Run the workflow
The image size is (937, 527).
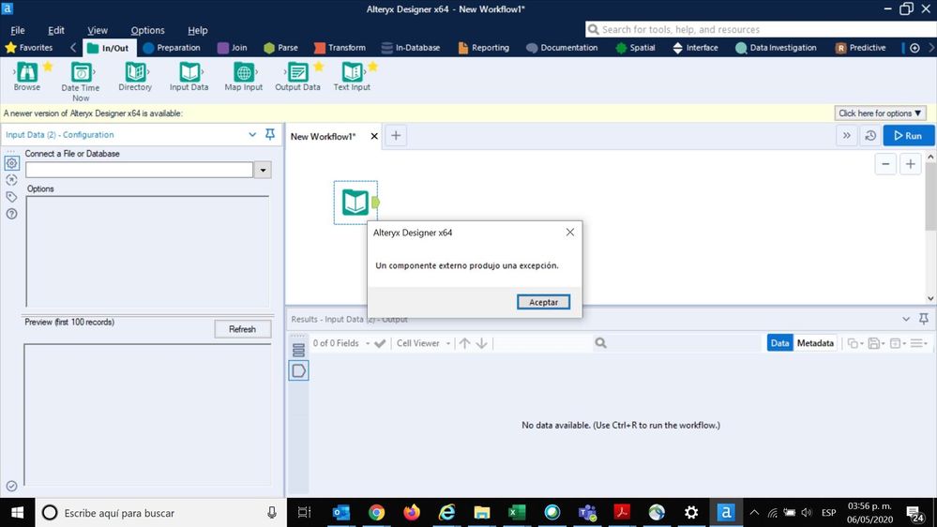[x=908, y=136]
